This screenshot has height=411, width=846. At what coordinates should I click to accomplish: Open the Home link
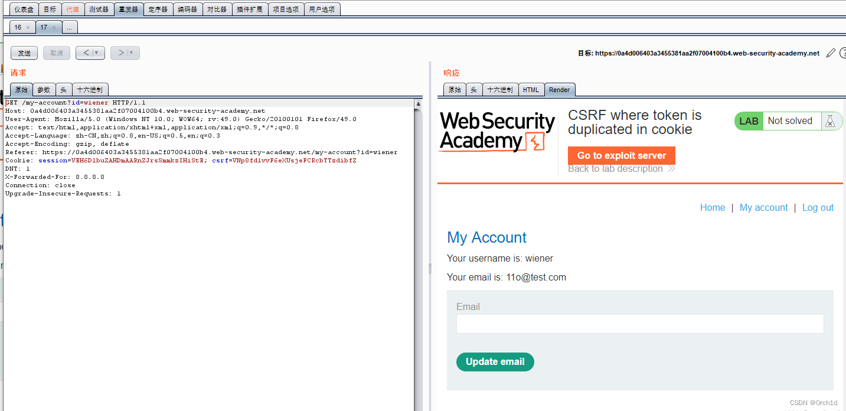coord(713,207)
